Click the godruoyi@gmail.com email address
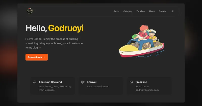202x106 pixels. (147, 90)
